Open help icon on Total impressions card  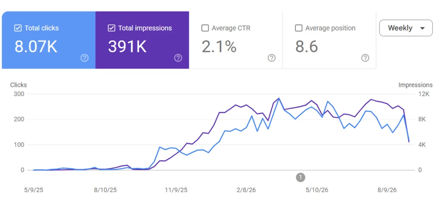pos(178,58)
